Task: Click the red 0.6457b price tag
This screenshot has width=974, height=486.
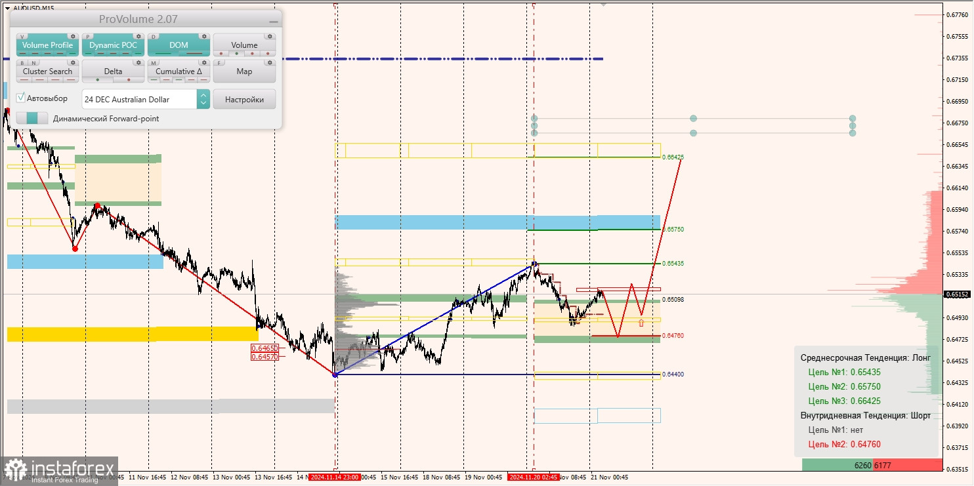Action: click(265, 356)
